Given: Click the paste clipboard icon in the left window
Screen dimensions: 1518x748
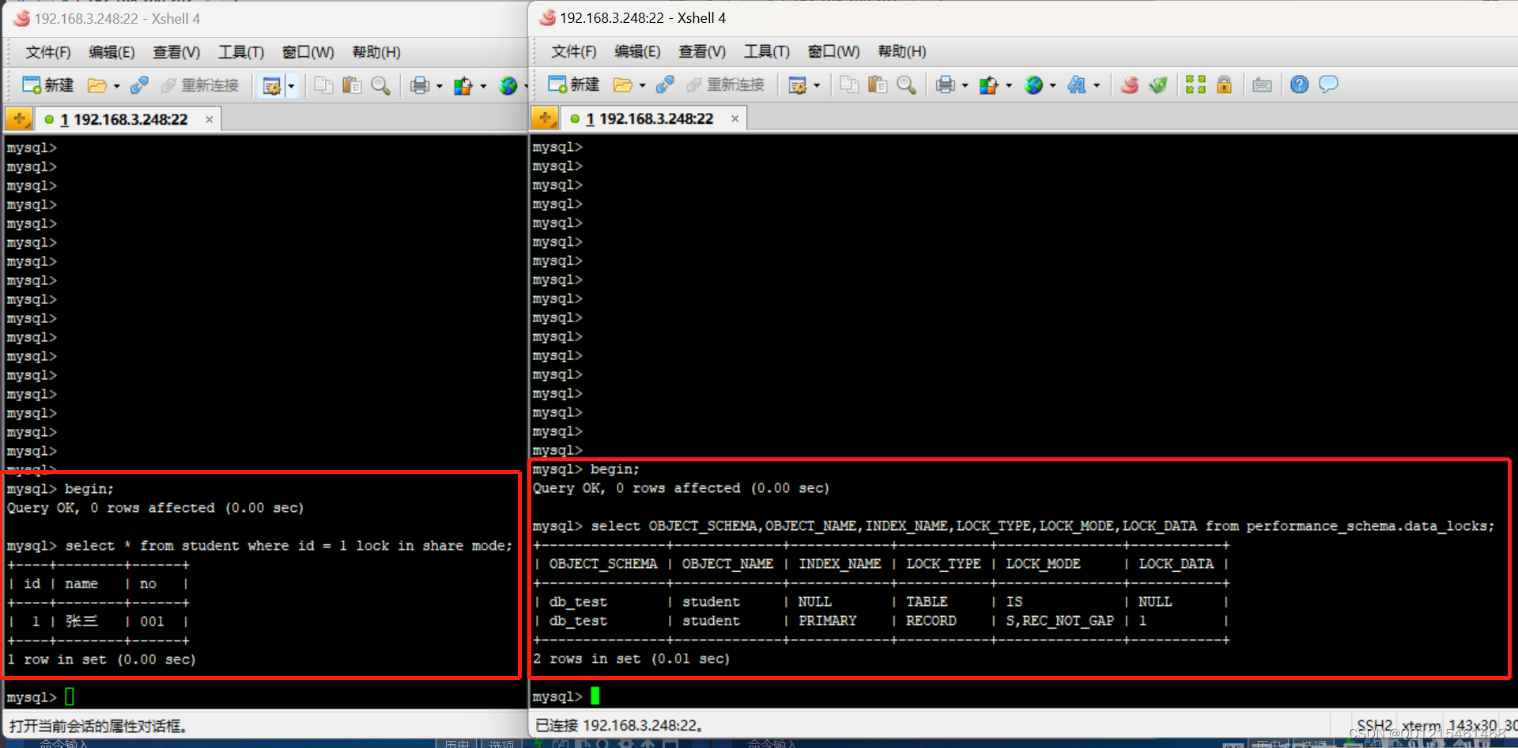Looking at the screenshot, I should pos(352,85).
